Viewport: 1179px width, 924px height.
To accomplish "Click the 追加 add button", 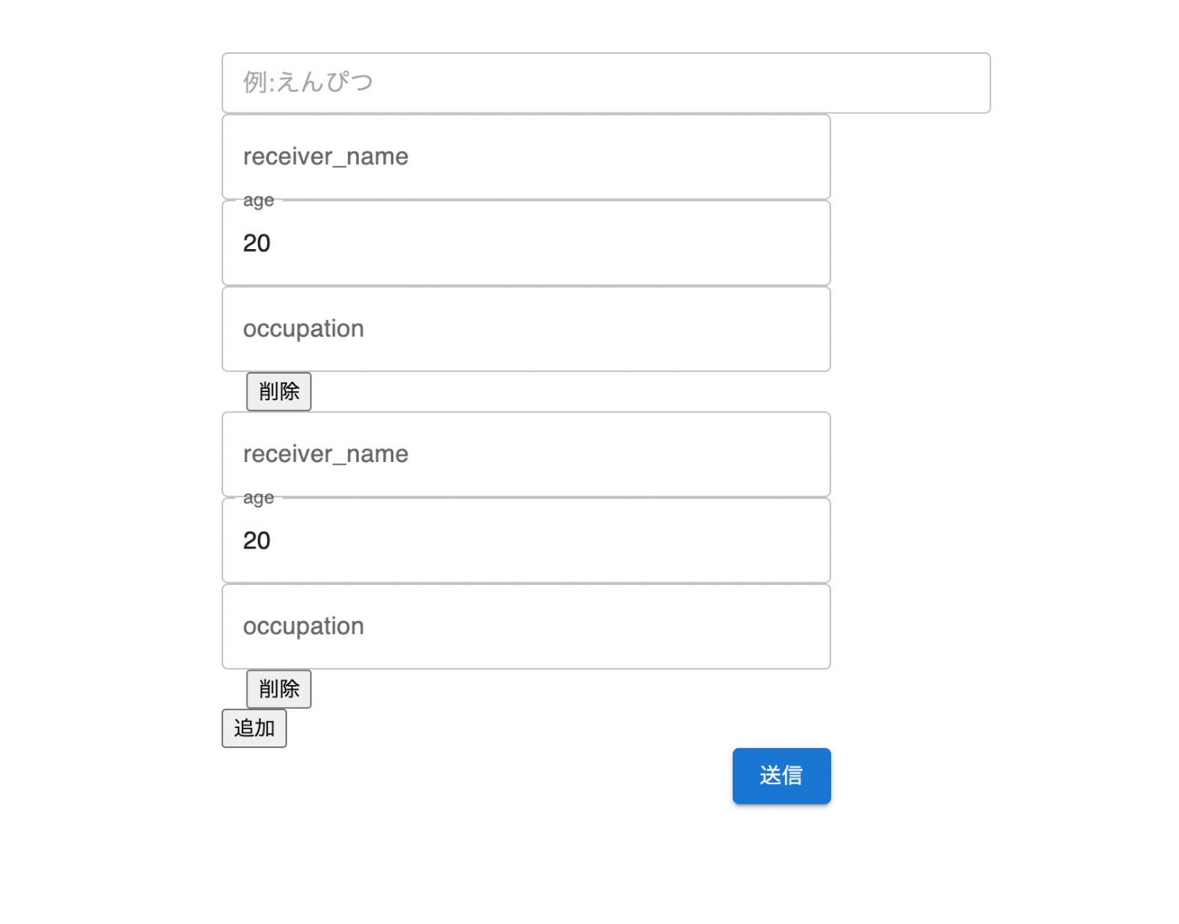I will [253, 728].
